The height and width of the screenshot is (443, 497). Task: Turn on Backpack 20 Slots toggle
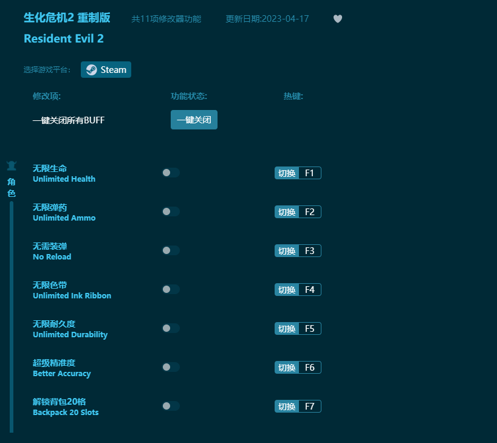(x=171, y=406)
